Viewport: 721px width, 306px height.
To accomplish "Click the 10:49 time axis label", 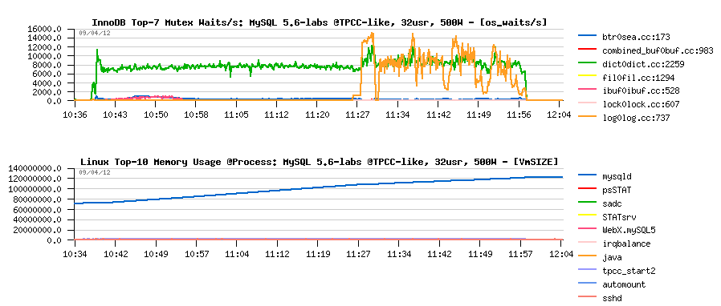I will [156, 253].
